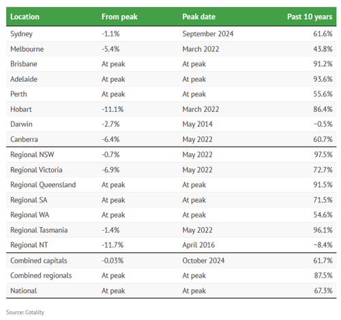Screen dimensions: 341x320
Task: Select the Combined regionals row label
Action: click(41, 276)
